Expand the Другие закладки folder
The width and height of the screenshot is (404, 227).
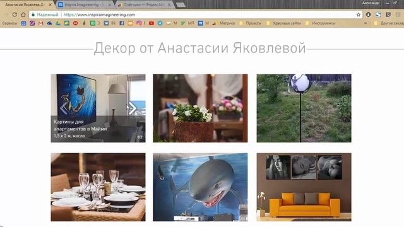pyautogui.click(x=389, y=23)
